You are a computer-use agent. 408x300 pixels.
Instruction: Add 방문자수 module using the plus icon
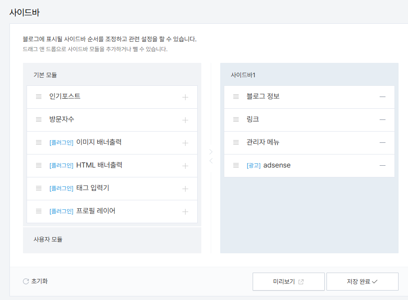[185, 119]
